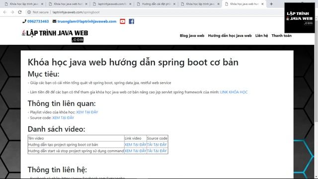Open XEM TẠI ĐÂY for tạo project spring boot
The height and width of the screenshot is (179, 318).
pos(135,145)
